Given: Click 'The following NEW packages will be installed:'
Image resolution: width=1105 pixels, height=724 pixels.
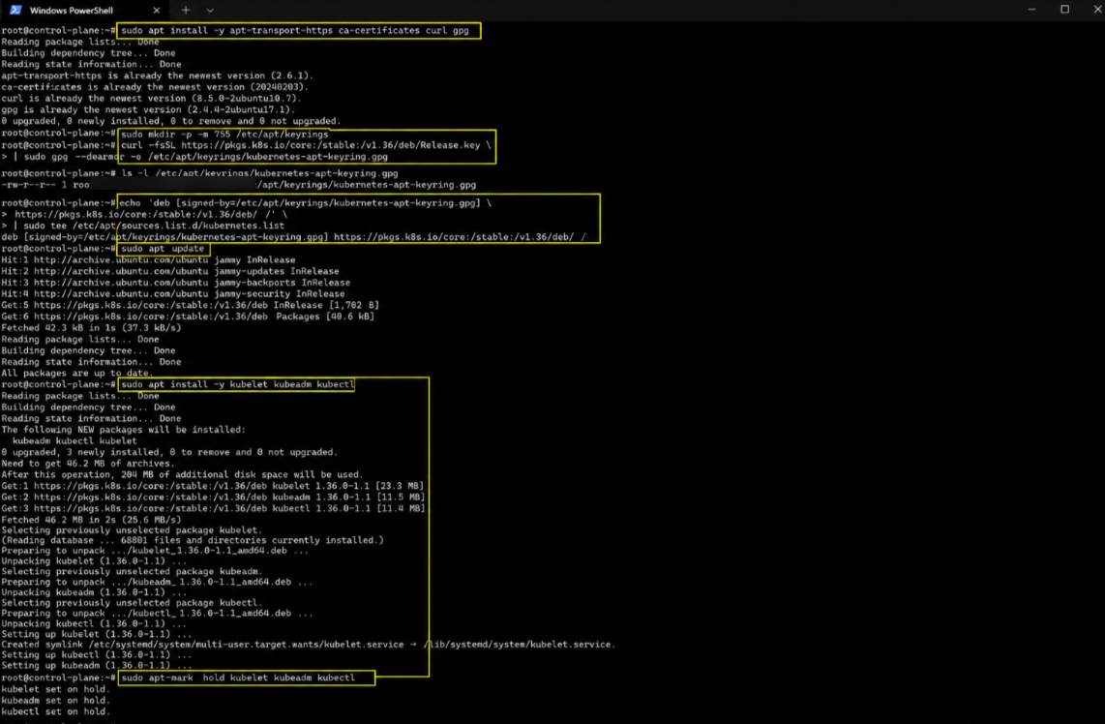Looking at the screenshot, I should pyautogui.click(x=123, y=430).
